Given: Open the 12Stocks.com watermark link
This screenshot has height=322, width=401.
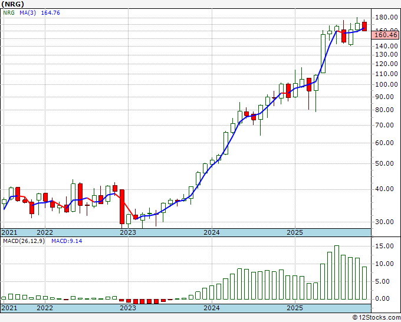Looking at the screenshot, I should (x=374, y=317).
